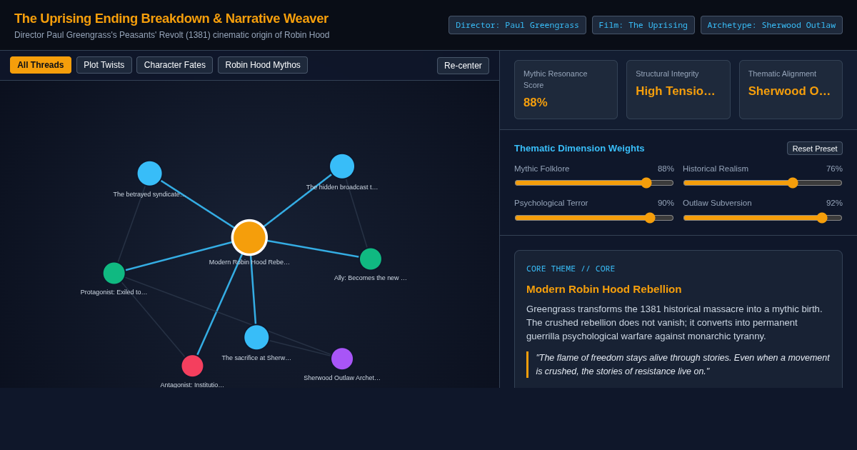
Task: Show Character Fates threads
Action: click(x=175, y=65)
